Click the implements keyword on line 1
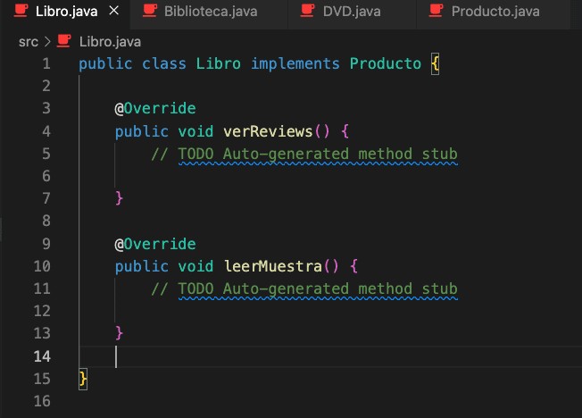The image size is (582, 418). [x=295, y=64]
